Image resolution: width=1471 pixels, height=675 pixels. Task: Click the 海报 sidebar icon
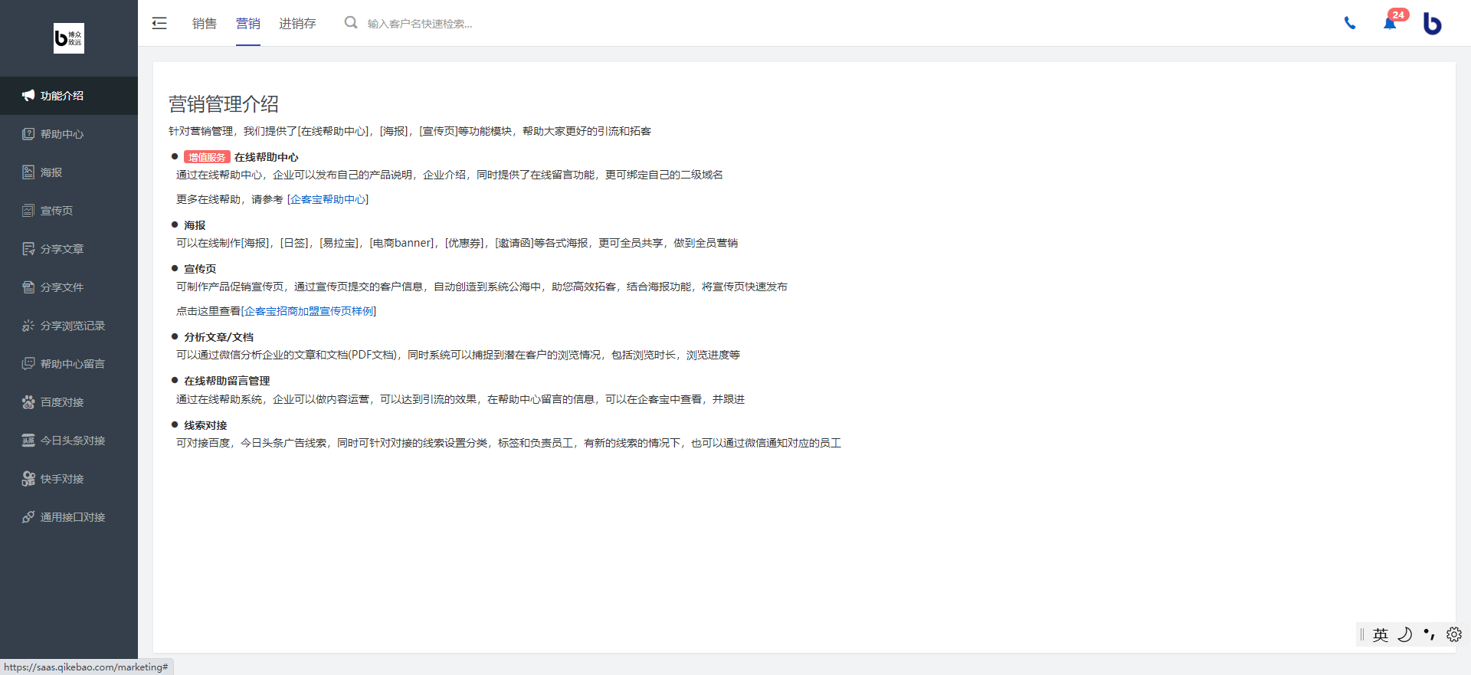coord(28,172)
